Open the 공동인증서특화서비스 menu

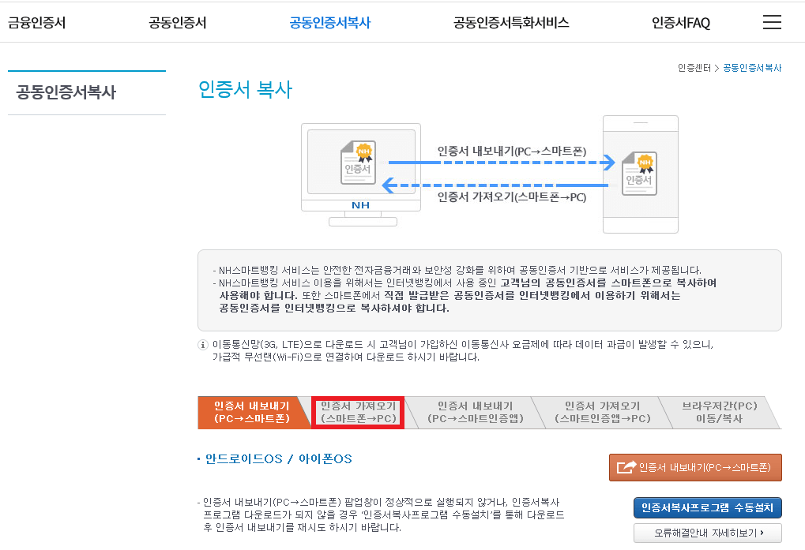[511, 23]
